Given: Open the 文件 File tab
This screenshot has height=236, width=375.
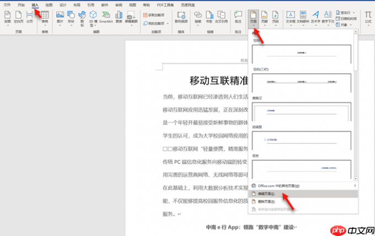Looking at the screenshot, I should point(7,5).
